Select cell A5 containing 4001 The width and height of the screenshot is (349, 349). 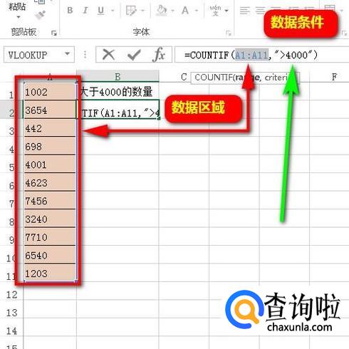click(50, 165)
